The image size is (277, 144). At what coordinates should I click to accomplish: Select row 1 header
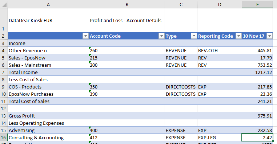click(4, 20)
